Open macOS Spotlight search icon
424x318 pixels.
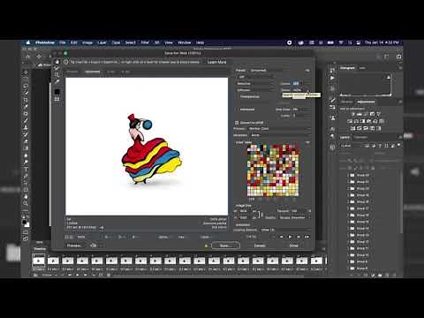[350, 42]
